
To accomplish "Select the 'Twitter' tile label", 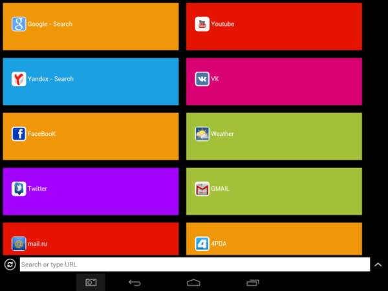I will (37, 189).
